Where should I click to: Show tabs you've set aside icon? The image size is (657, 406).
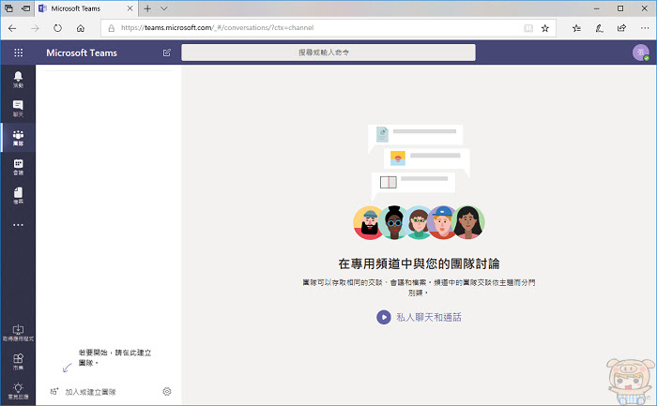click(x=8, y=8)
